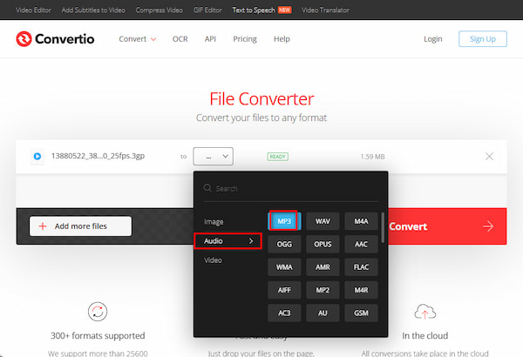The height and width of the screenshot is (357, 523).
Task: Open the output format dropdown next to 'to'
Action: (x=214, y=157)
